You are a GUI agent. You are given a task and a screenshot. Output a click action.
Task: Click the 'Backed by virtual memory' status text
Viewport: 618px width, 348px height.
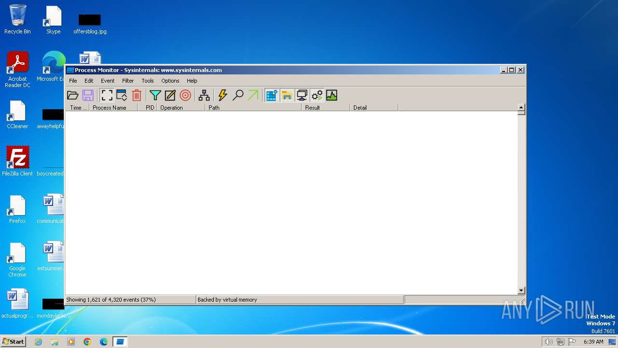pos(227,300)
